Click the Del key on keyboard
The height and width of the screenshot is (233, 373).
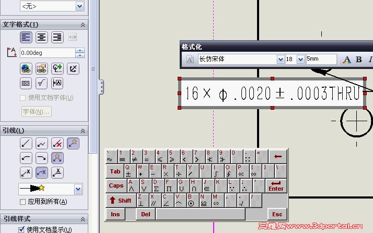click(x=146, y=214)
